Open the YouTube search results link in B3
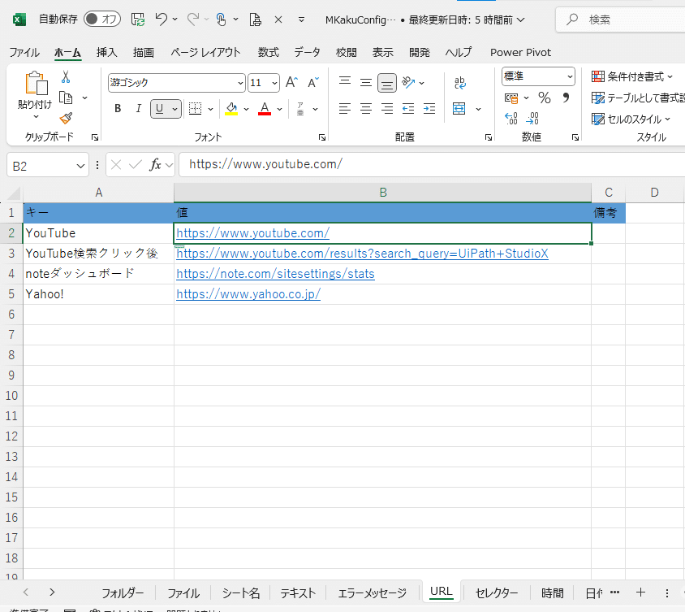Screen dimensions: 685x612 [x=362, y=254]
